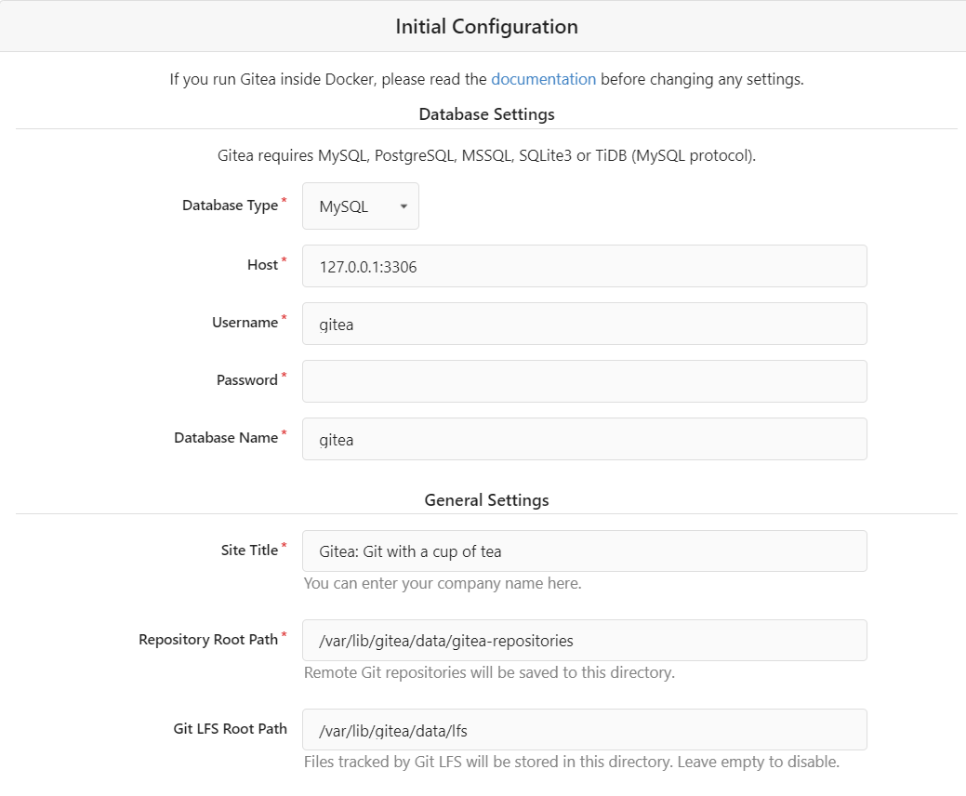Click the General Settings section heading
The height and width of the screenshot is (796, 966).
tap(486, 499)
